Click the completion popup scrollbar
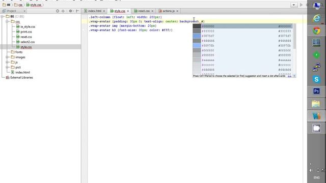This screenshot has width=326, height=183. (x=294, y=37)
